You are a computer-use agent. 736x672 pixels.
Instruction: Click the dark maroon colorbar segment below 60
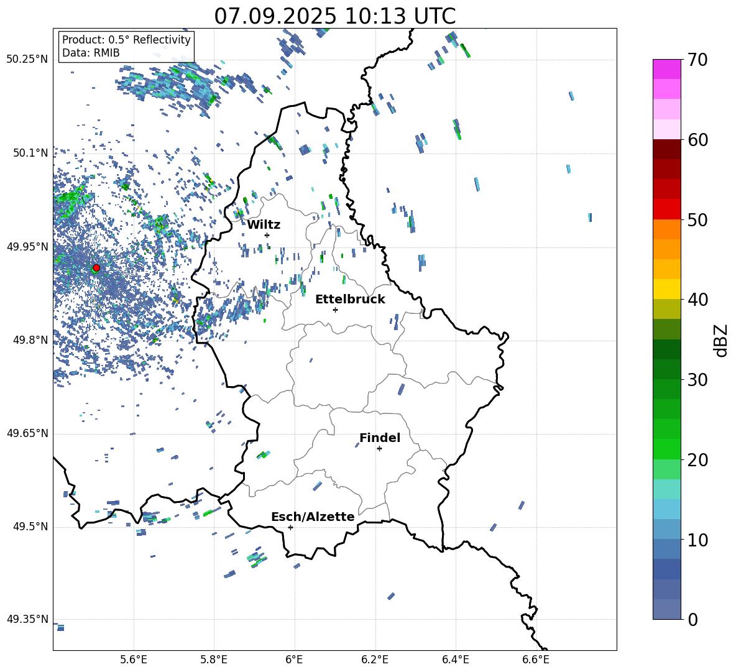(666, 149)
